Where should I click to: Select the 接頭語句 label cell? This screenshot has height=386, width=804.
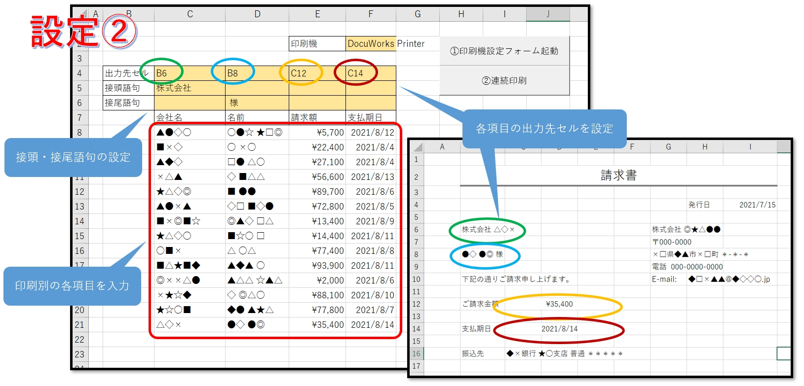tap(128, 88)
